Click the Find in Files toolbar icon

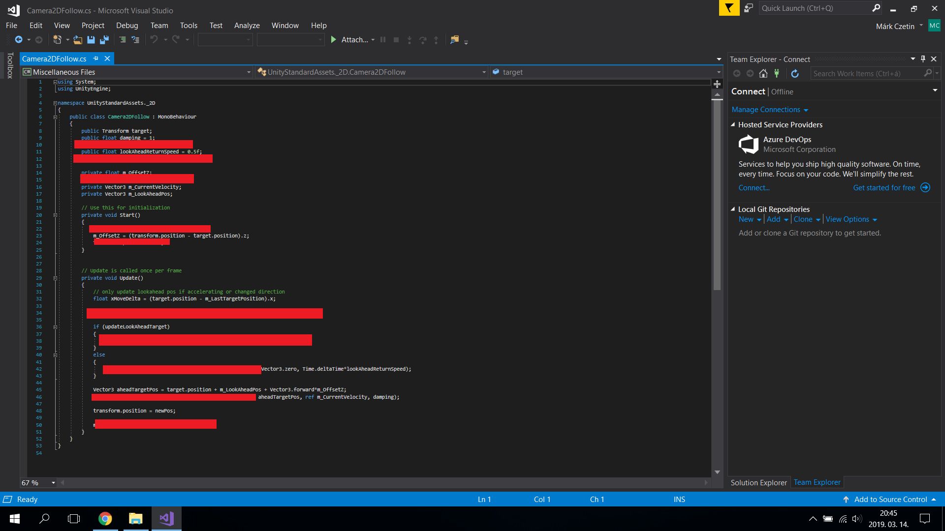pyautogui.click(x=454, y=40)
